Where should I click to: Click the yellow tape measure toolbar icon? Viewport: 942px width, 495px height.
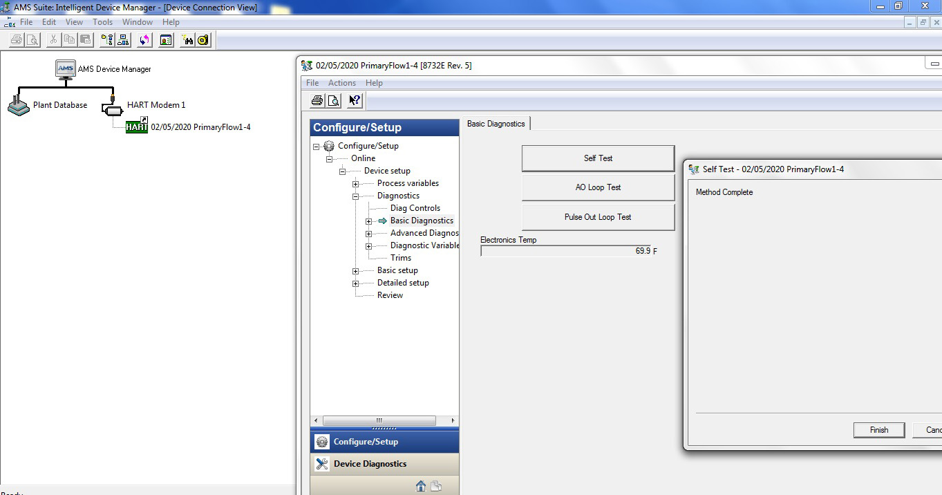(x=202, y=40)
